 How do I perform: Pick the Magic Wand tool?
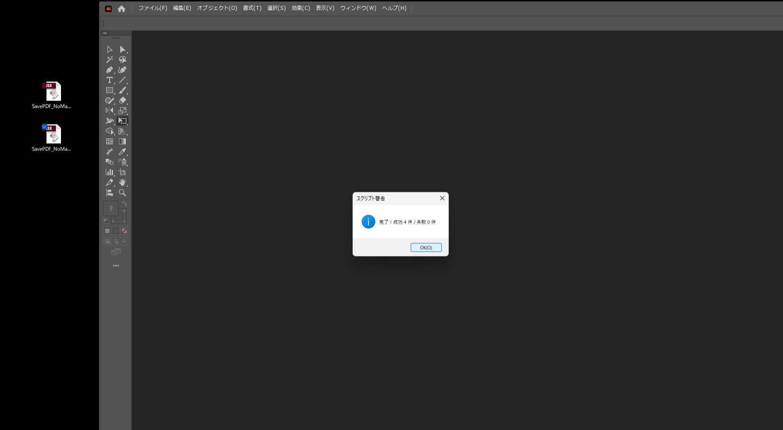pyautogui.click(x=109, y=60)
